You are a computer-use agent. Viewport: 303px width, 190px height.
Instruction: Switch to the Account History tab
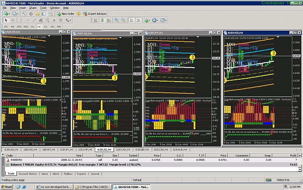coord(28,174)
